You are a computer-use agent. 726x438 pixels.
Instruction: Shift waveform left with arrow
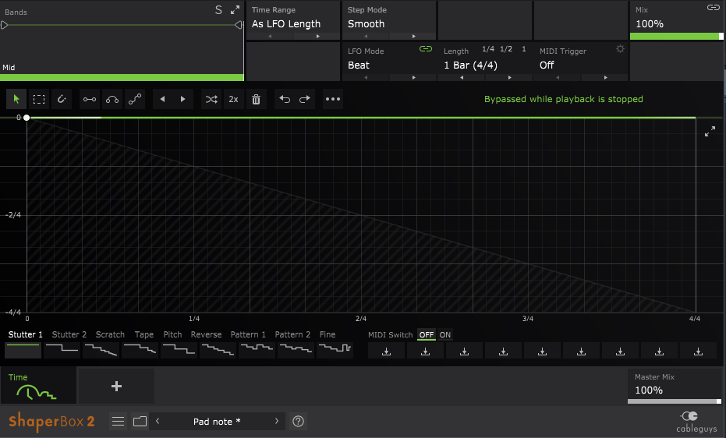click(162, 99)
